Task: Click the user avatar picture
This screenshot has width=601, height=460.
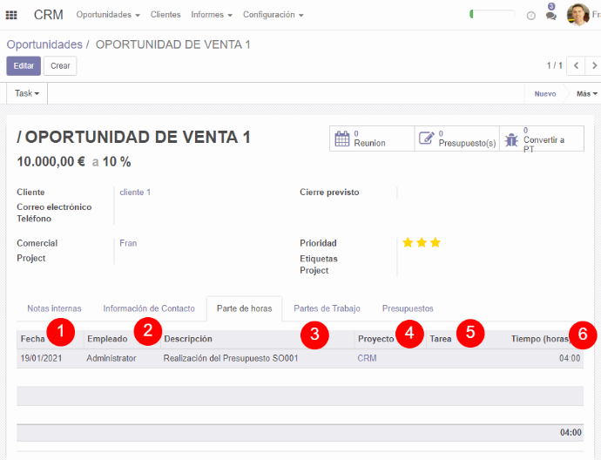Action: 578,15
